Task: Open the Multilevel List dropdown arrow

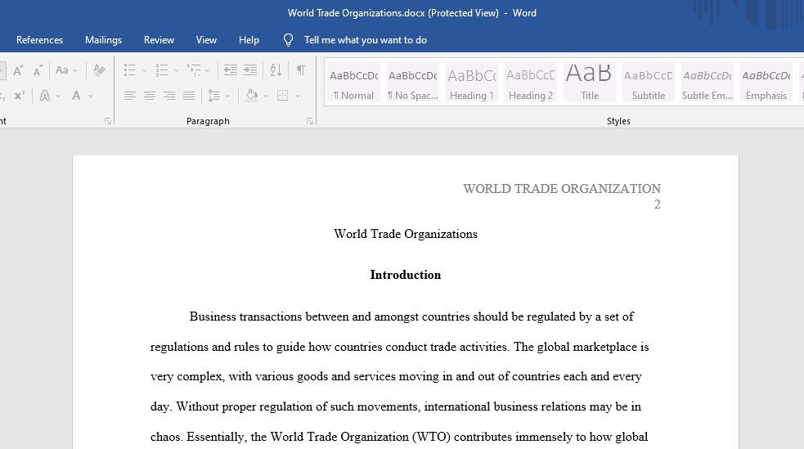Action: [x=207, y=70]
